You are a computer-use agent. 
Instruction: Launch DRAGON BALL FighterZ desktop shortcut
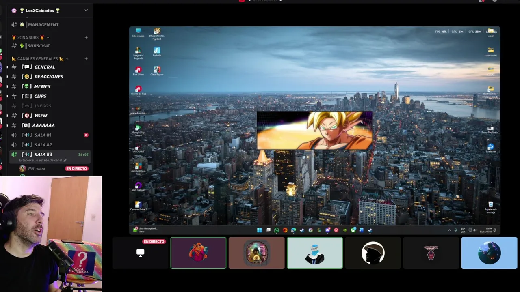point(157,34)
